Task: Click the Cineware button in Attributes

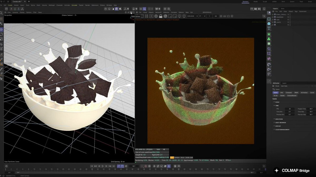Action: [289, 93]
